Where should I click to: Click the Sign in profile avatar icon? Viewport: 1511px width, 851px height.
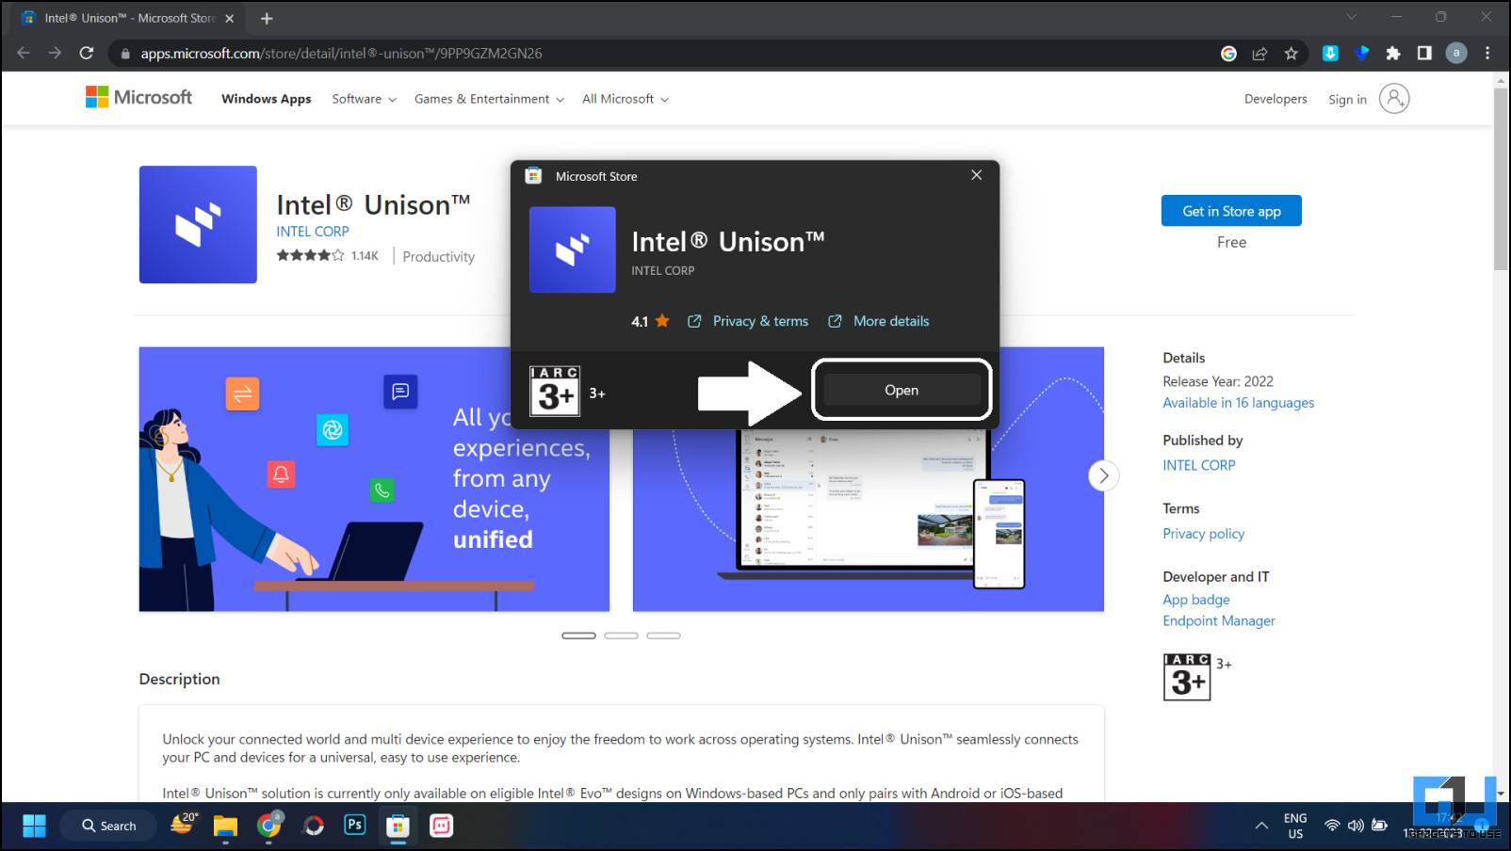1393,99
